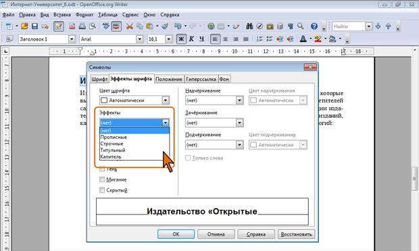The width and height of the screenshot is (419, 251).
Task: Toggle the Тень checkbox
Action: (x=102, y=169)
